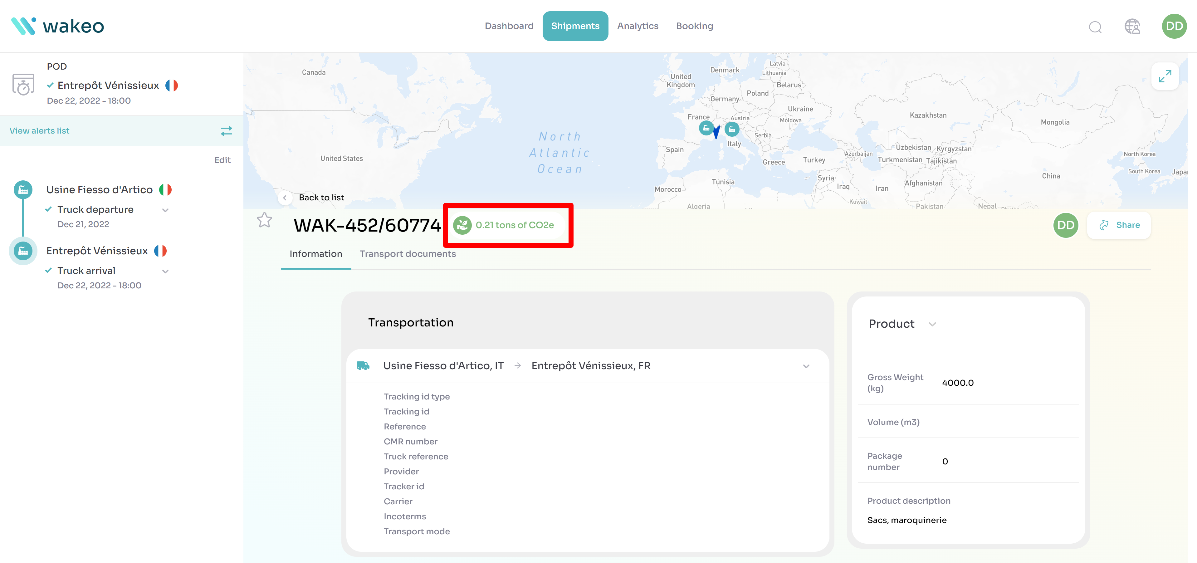Expand the Truck arrival details
Screen dimensions: 1197x563
click(165, 271)
